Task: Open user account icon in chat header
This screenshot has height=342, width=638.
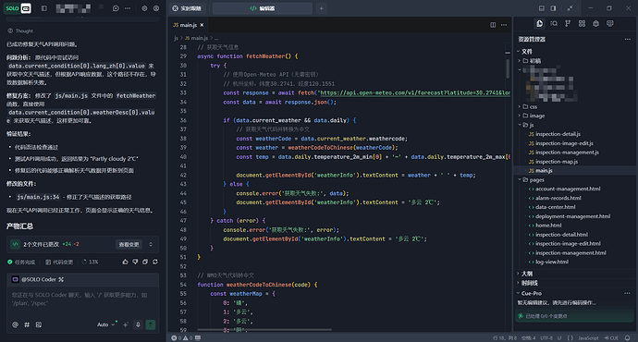Action: (x=156, y=8)
